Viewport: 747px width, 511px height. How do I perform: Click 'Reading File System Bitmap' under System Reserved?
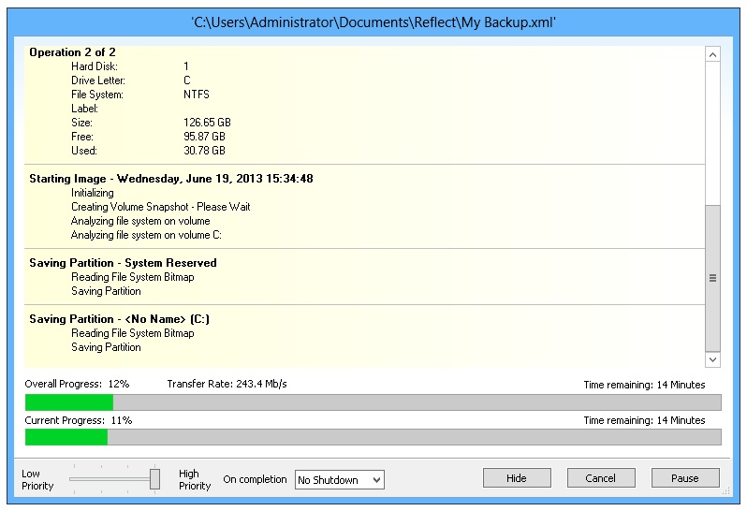pyautogui.click(x=132, y=277)
